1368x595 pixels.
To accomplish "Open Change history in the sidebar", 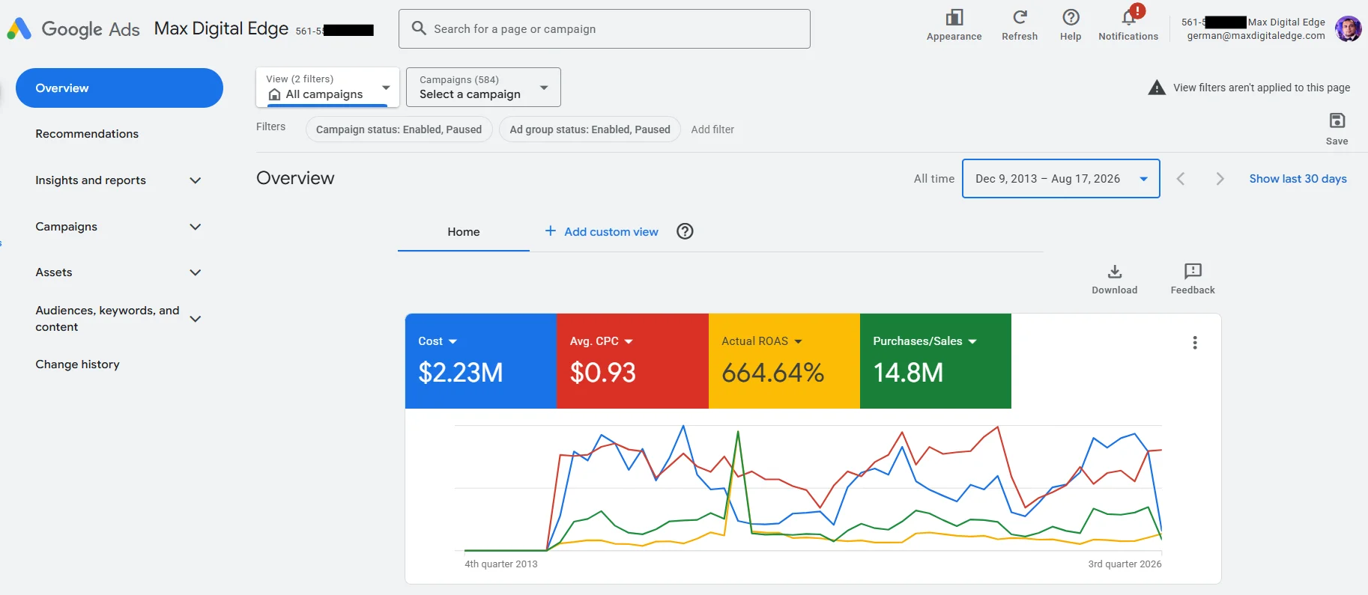I will click(x=77, y=364).
